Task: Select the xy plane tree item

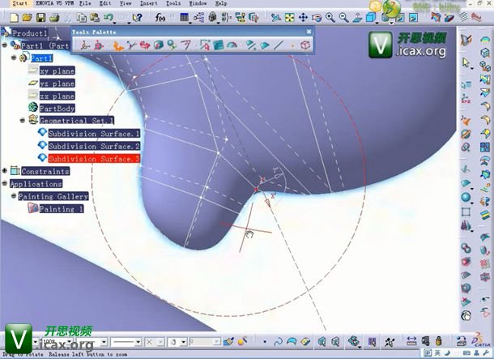Action: click(57, 71)
